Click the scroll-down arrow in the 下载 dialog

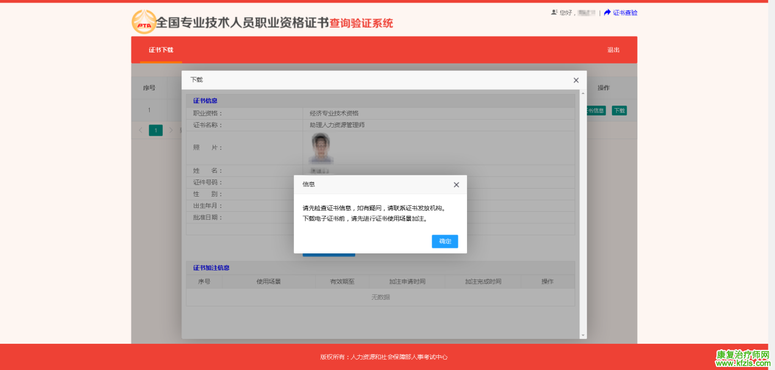click(x=583, y=335)
